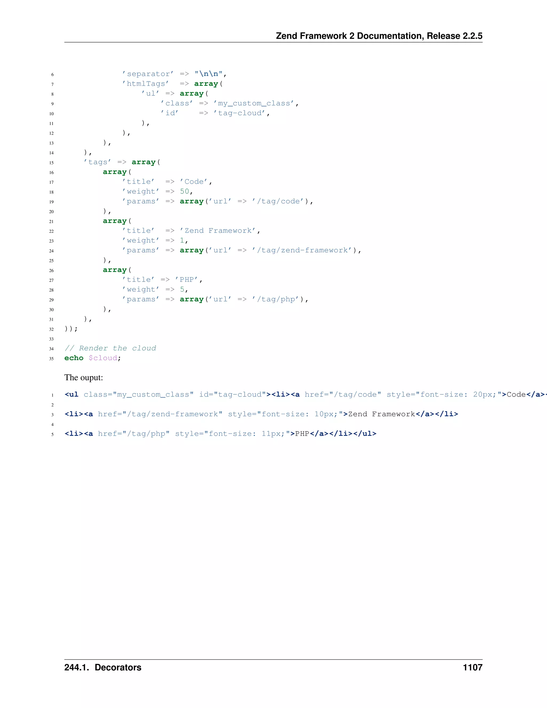Click page number 1107
This screenshot has width=547, height=708.
click(x=473, y=667)
